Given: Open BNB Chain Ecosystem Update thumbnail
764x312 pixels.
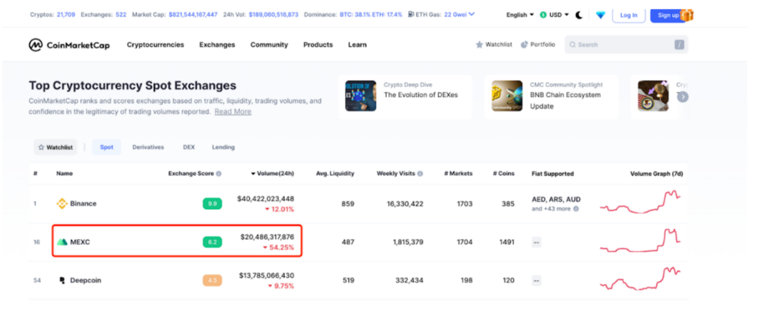Looking at the screenshot, I should (x=507, y=96).
